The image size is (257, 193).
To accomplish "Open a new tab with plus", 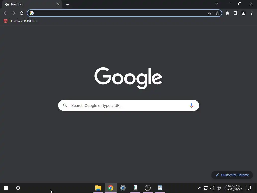I will tap(68, 4).
